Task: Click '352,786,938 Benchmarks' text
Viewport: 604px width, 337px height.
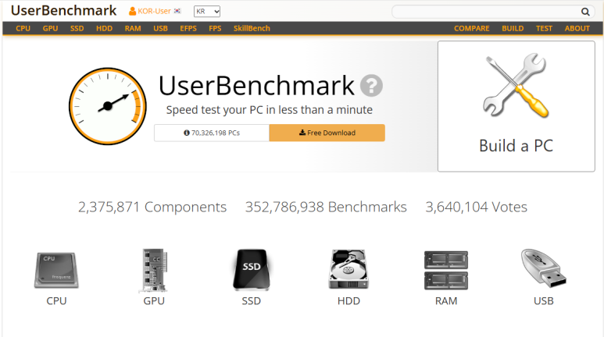Action: click(x=326, y=207)
